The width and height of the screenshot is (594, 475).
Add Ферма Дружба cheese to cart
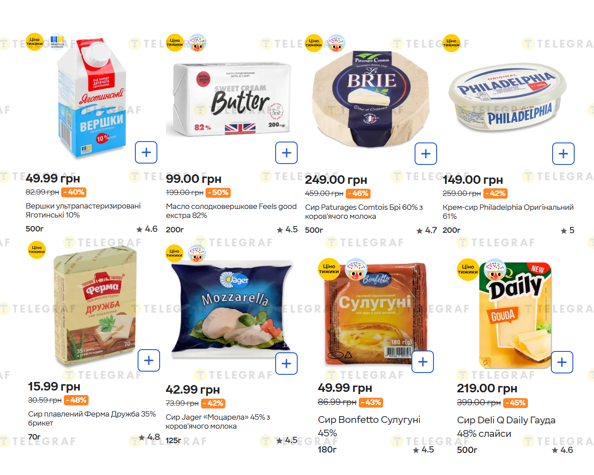coord(149,360)
